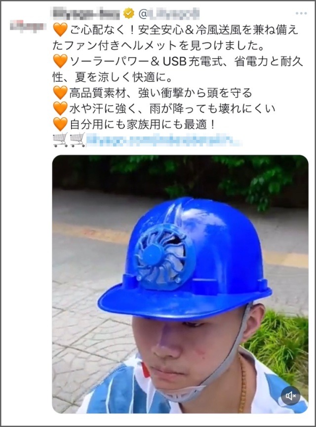Open the blurred display name profile
Screen dimensions: 316x427
pyautogui.click(x=86, y=13)
